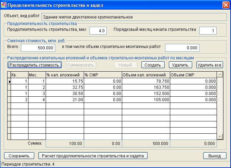The height and width of the screenshot is (168, 231).
Task: Click the Удалить button
Action: click(x=180, y=65)
